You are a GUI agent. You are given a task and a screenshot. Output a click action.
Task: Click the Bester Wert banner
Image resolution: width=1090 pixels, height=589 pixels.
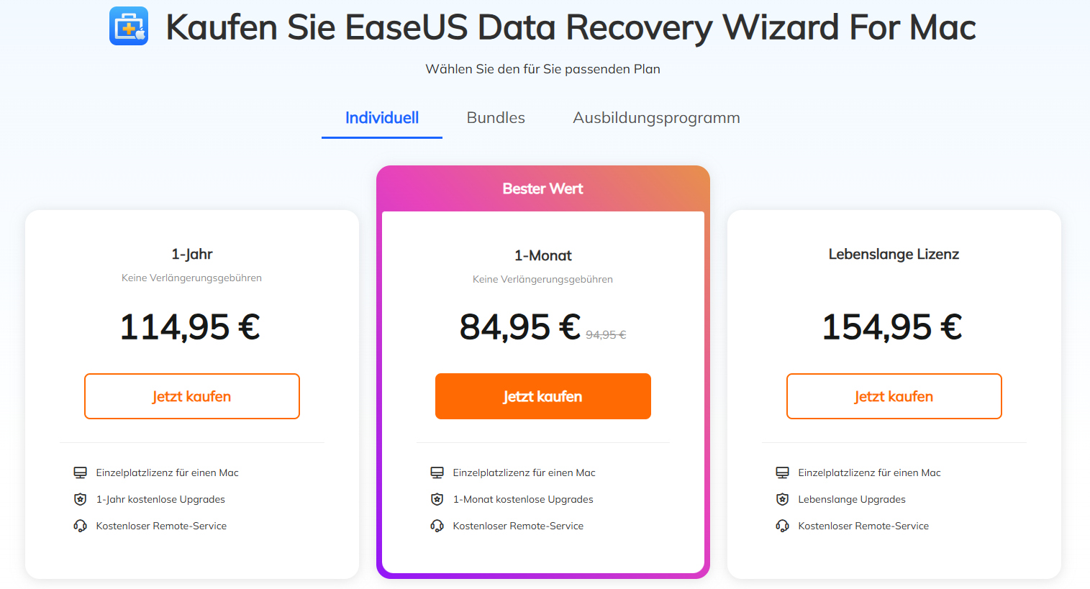click(542, 188)
